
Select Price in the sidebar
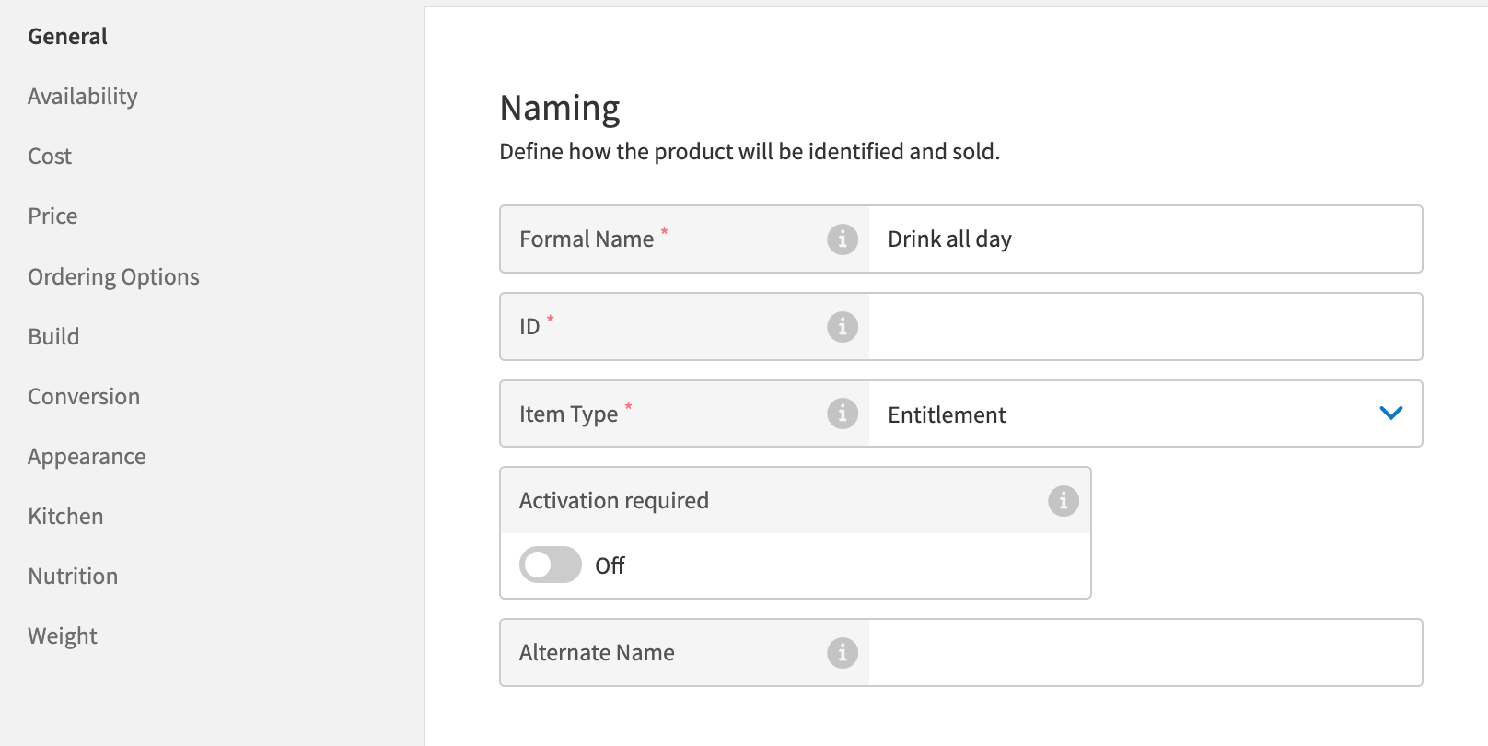point(52,216)
